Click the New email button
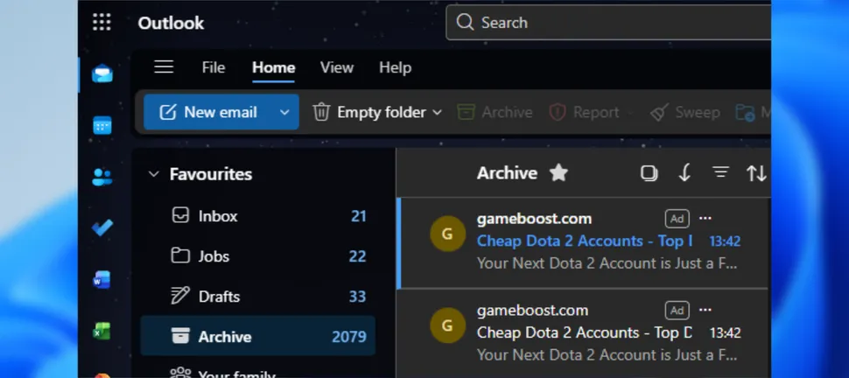Screen dimensions: 849x378 click(x=210, y=112)
